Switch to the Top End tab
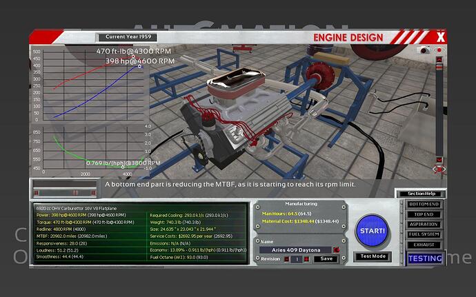Image resolution: width=476 pixels, height=297 pixels. [x=424, y=214]
